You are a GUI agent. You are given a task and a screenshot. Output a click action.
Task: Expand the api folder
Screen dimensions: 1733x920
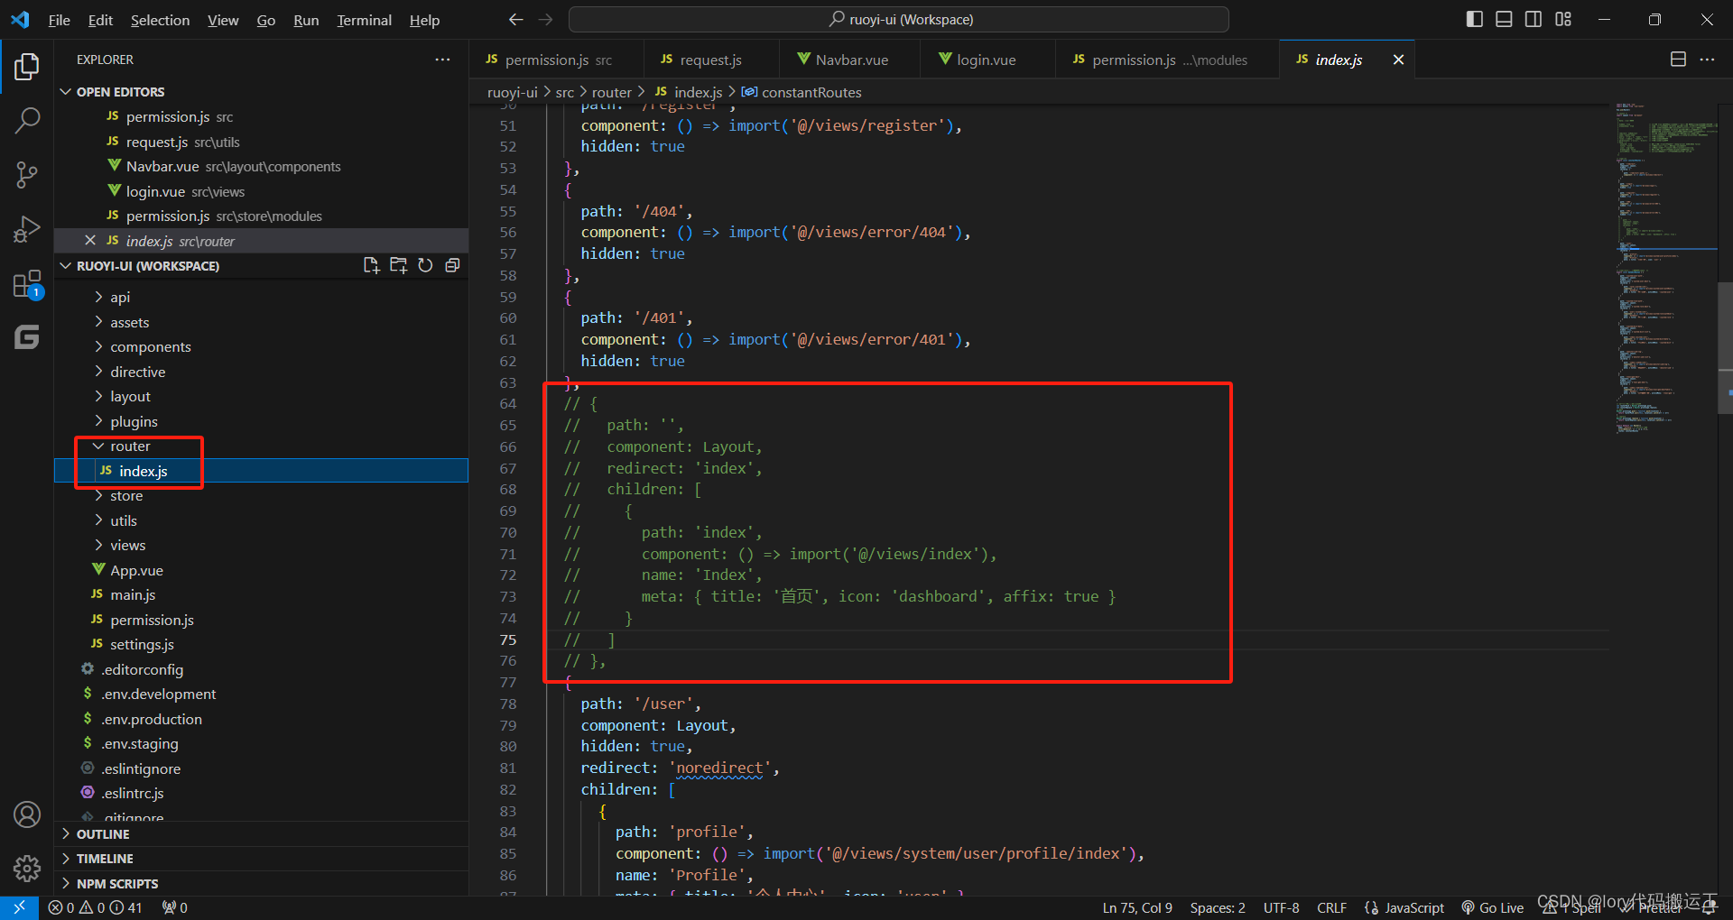tap(119, 297)
